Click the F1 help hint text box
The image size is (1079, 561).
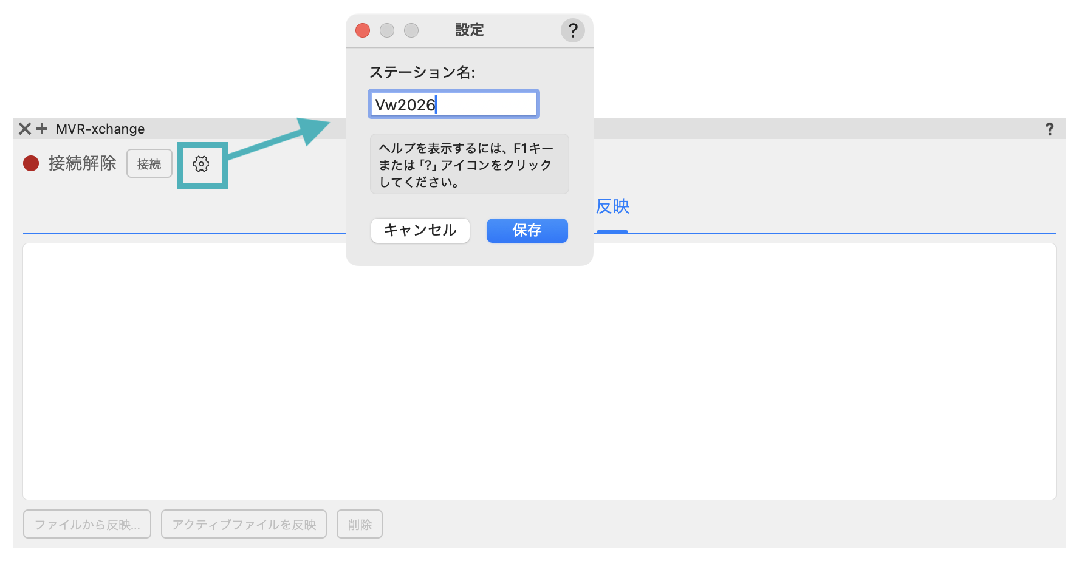click(469, 165)
